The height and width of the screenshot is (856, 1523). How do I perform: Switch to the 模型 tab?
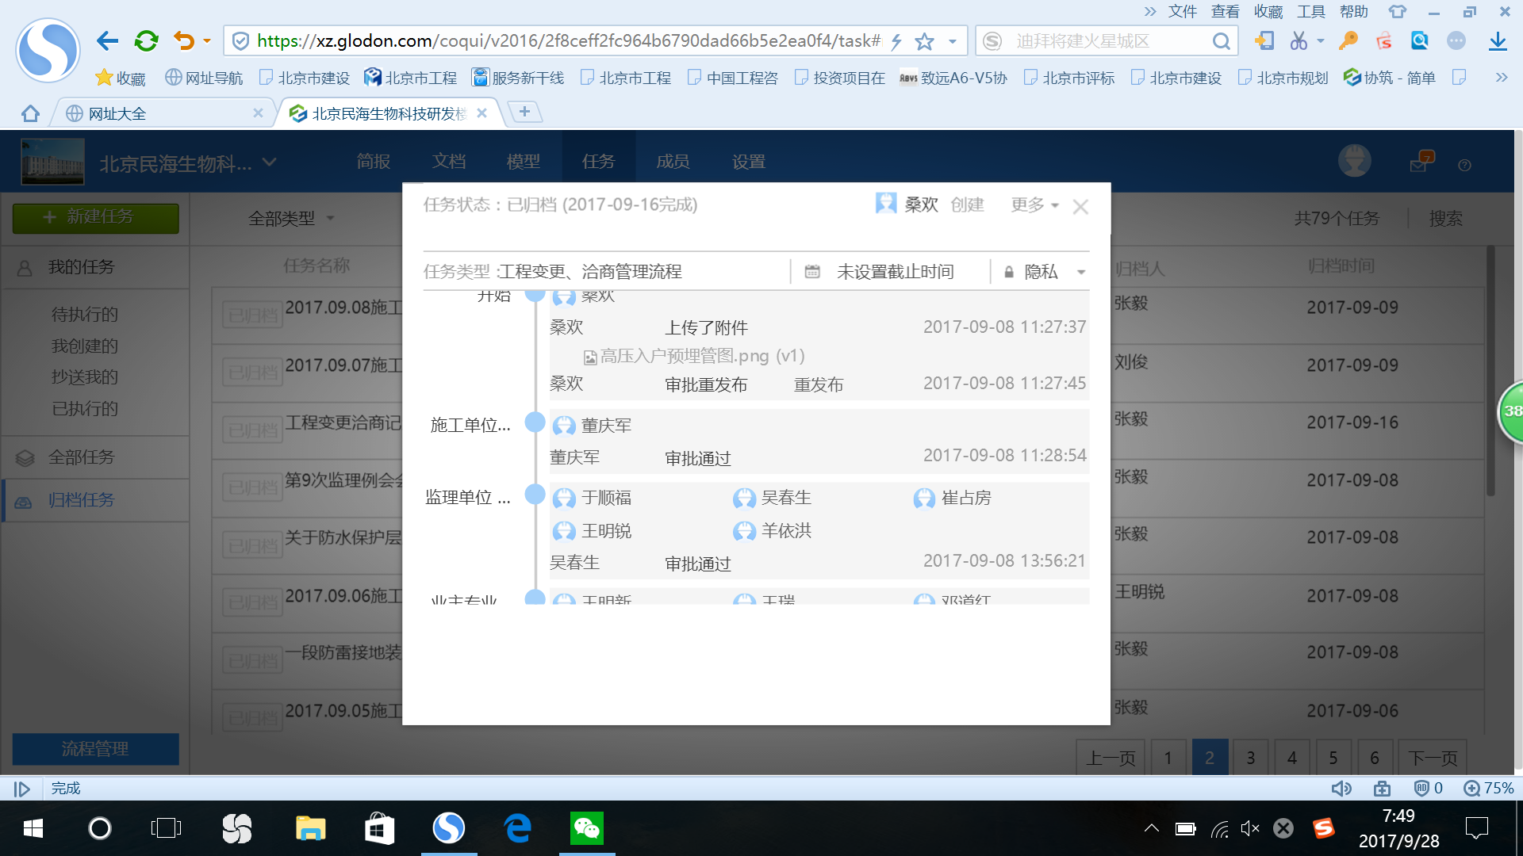pos(523,161)
